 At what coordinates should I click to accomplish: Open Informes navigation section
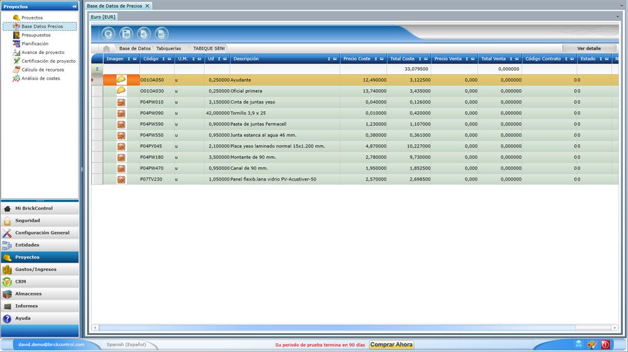pyautogui.click(x=40, y=306)
